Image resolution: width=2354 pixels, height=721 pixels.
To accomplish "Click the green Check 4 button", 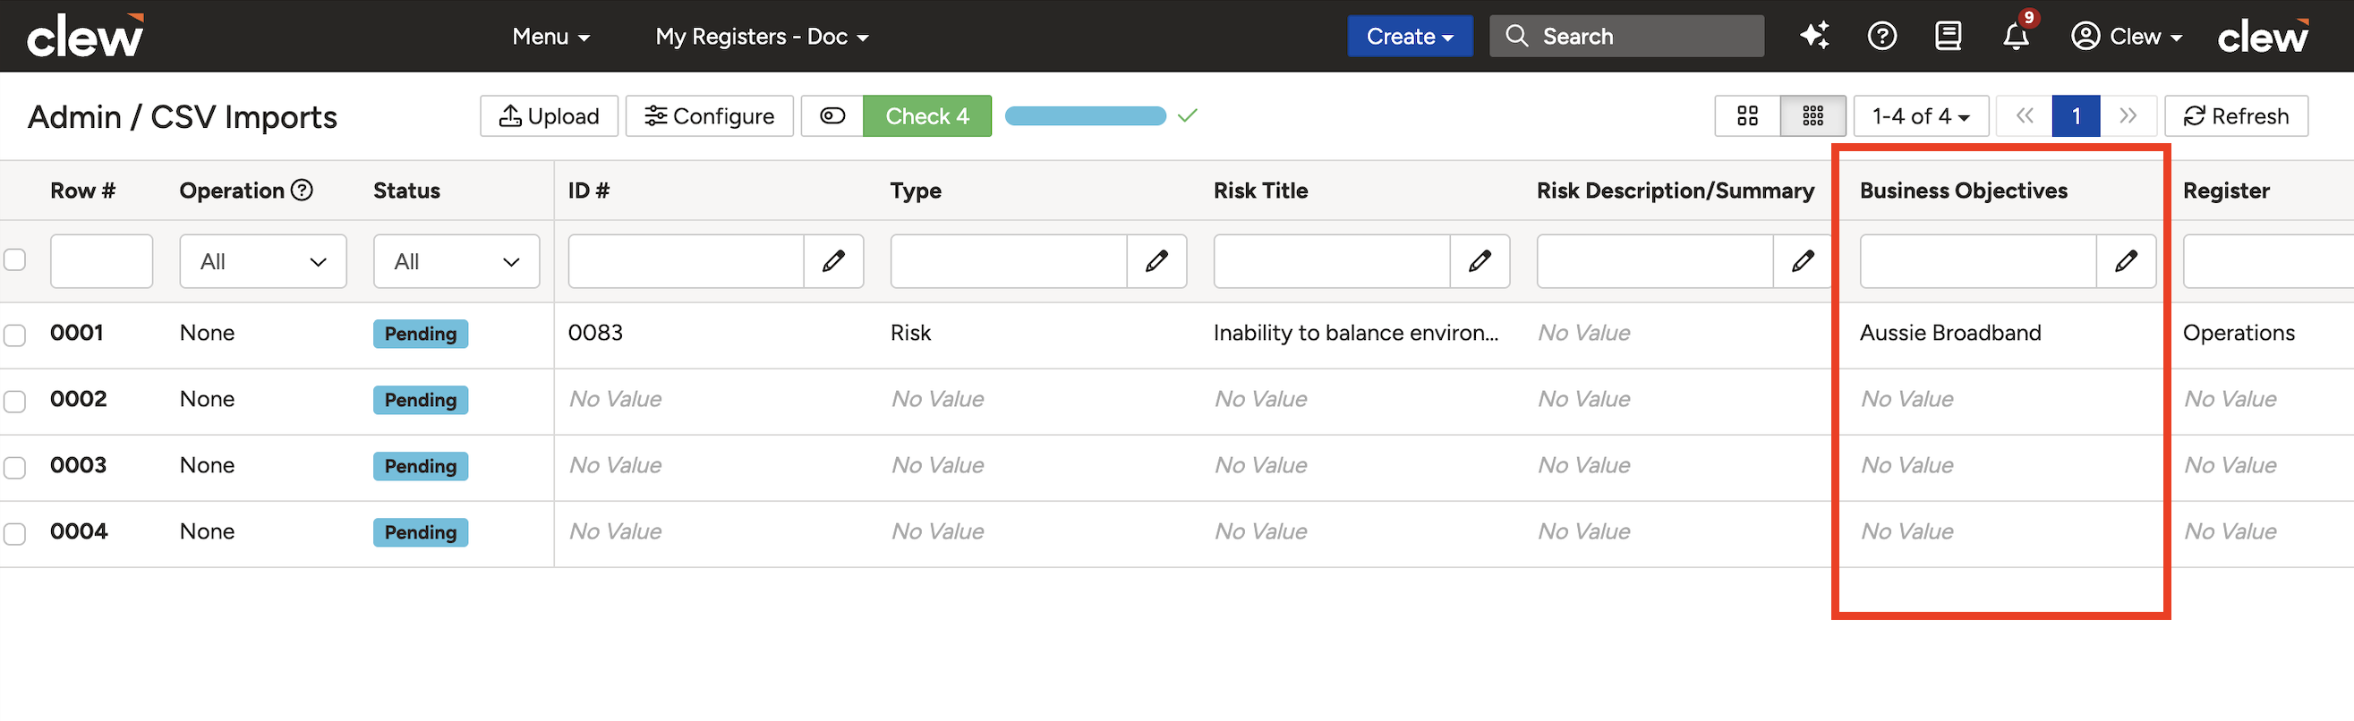I will point(926,116).
